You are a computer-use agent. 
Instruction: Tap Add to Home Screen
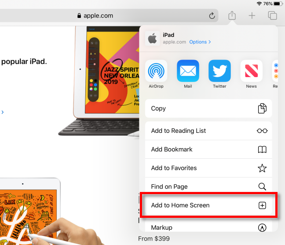click(208, 205)
